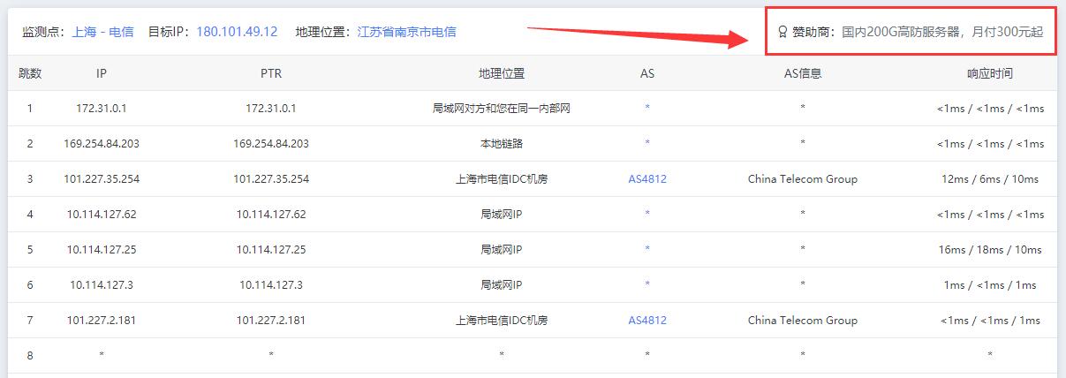1066x378 pixels.
Task: Click blue AS asterisk in hop 5 row
Action: [647, 250]
